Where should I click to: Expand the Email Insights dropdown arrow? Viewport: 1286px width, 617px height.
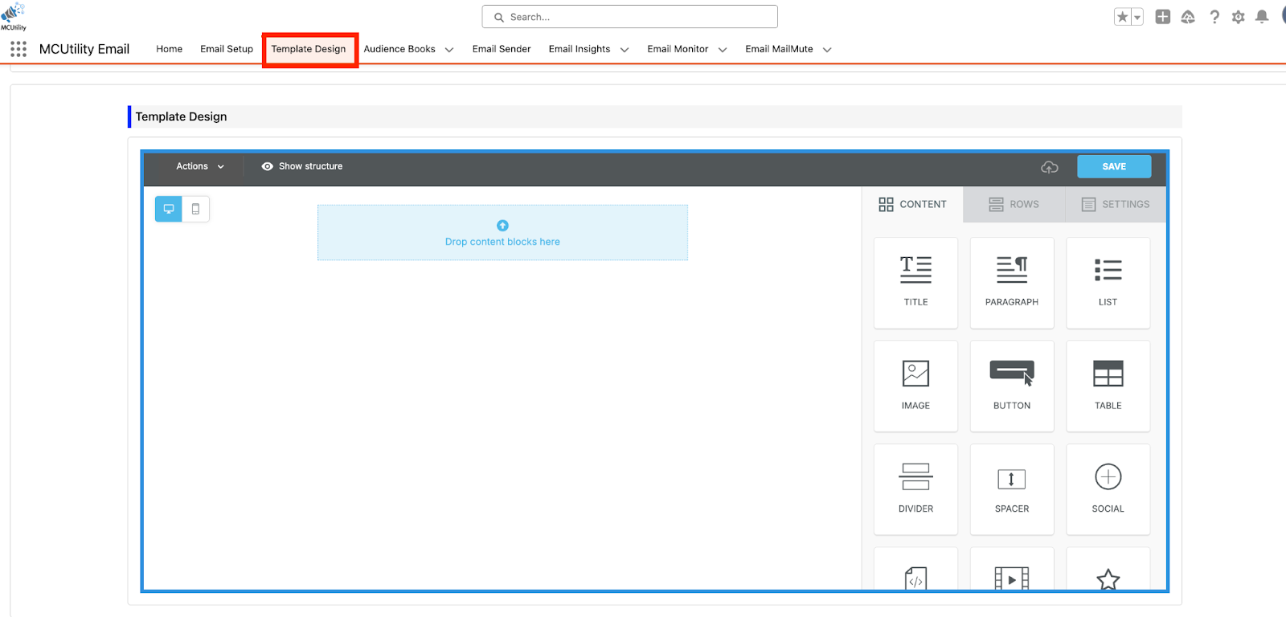tap(625, 50)
